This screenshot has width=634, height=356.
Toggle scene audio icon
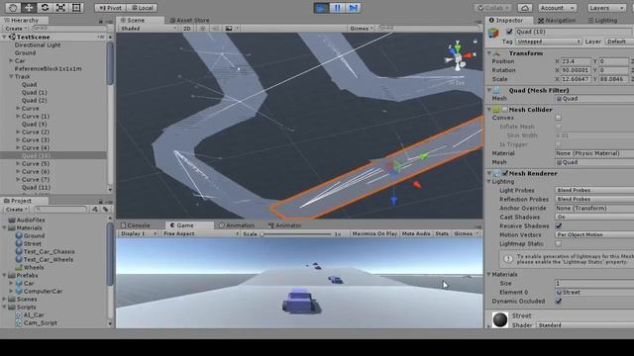point(216,29)
